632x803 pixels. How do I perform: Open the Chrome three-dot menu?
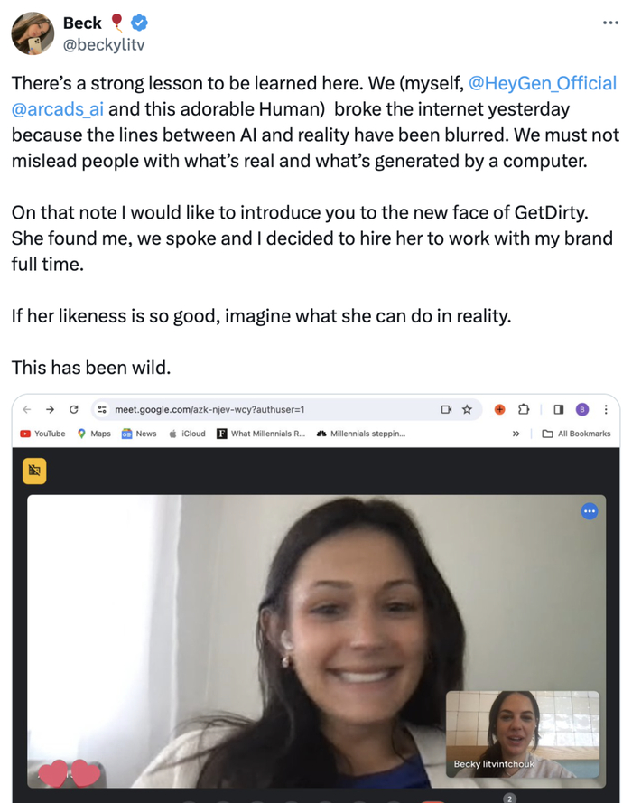click(x=606, y=409)
